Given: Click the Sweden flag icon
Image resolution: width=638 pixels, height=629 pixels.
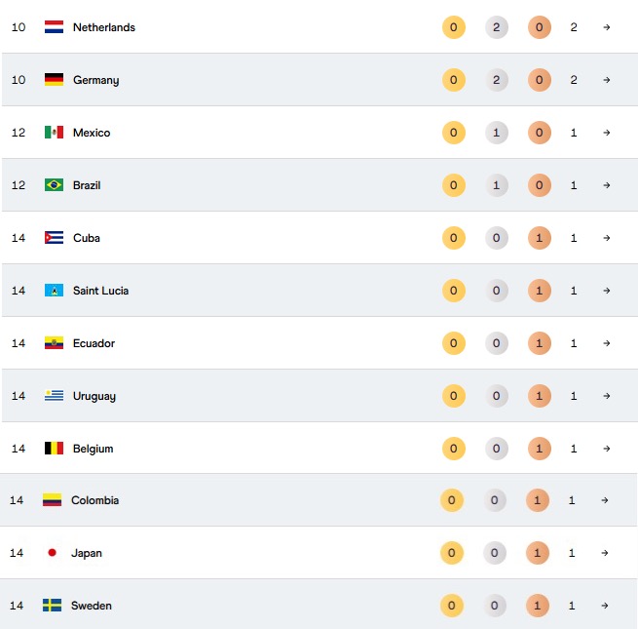Looking at the screenshot, I should pyautogui.click(x=52, y=606).
